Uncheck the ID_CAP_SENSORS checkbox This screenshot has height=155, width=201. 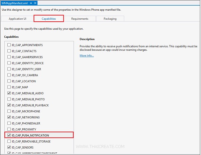pos(9,147)
